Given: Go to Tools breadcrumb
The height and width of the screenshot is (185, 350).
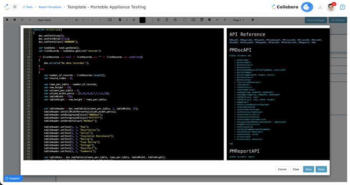Looking at the screenshot, I should pos(28,7).
